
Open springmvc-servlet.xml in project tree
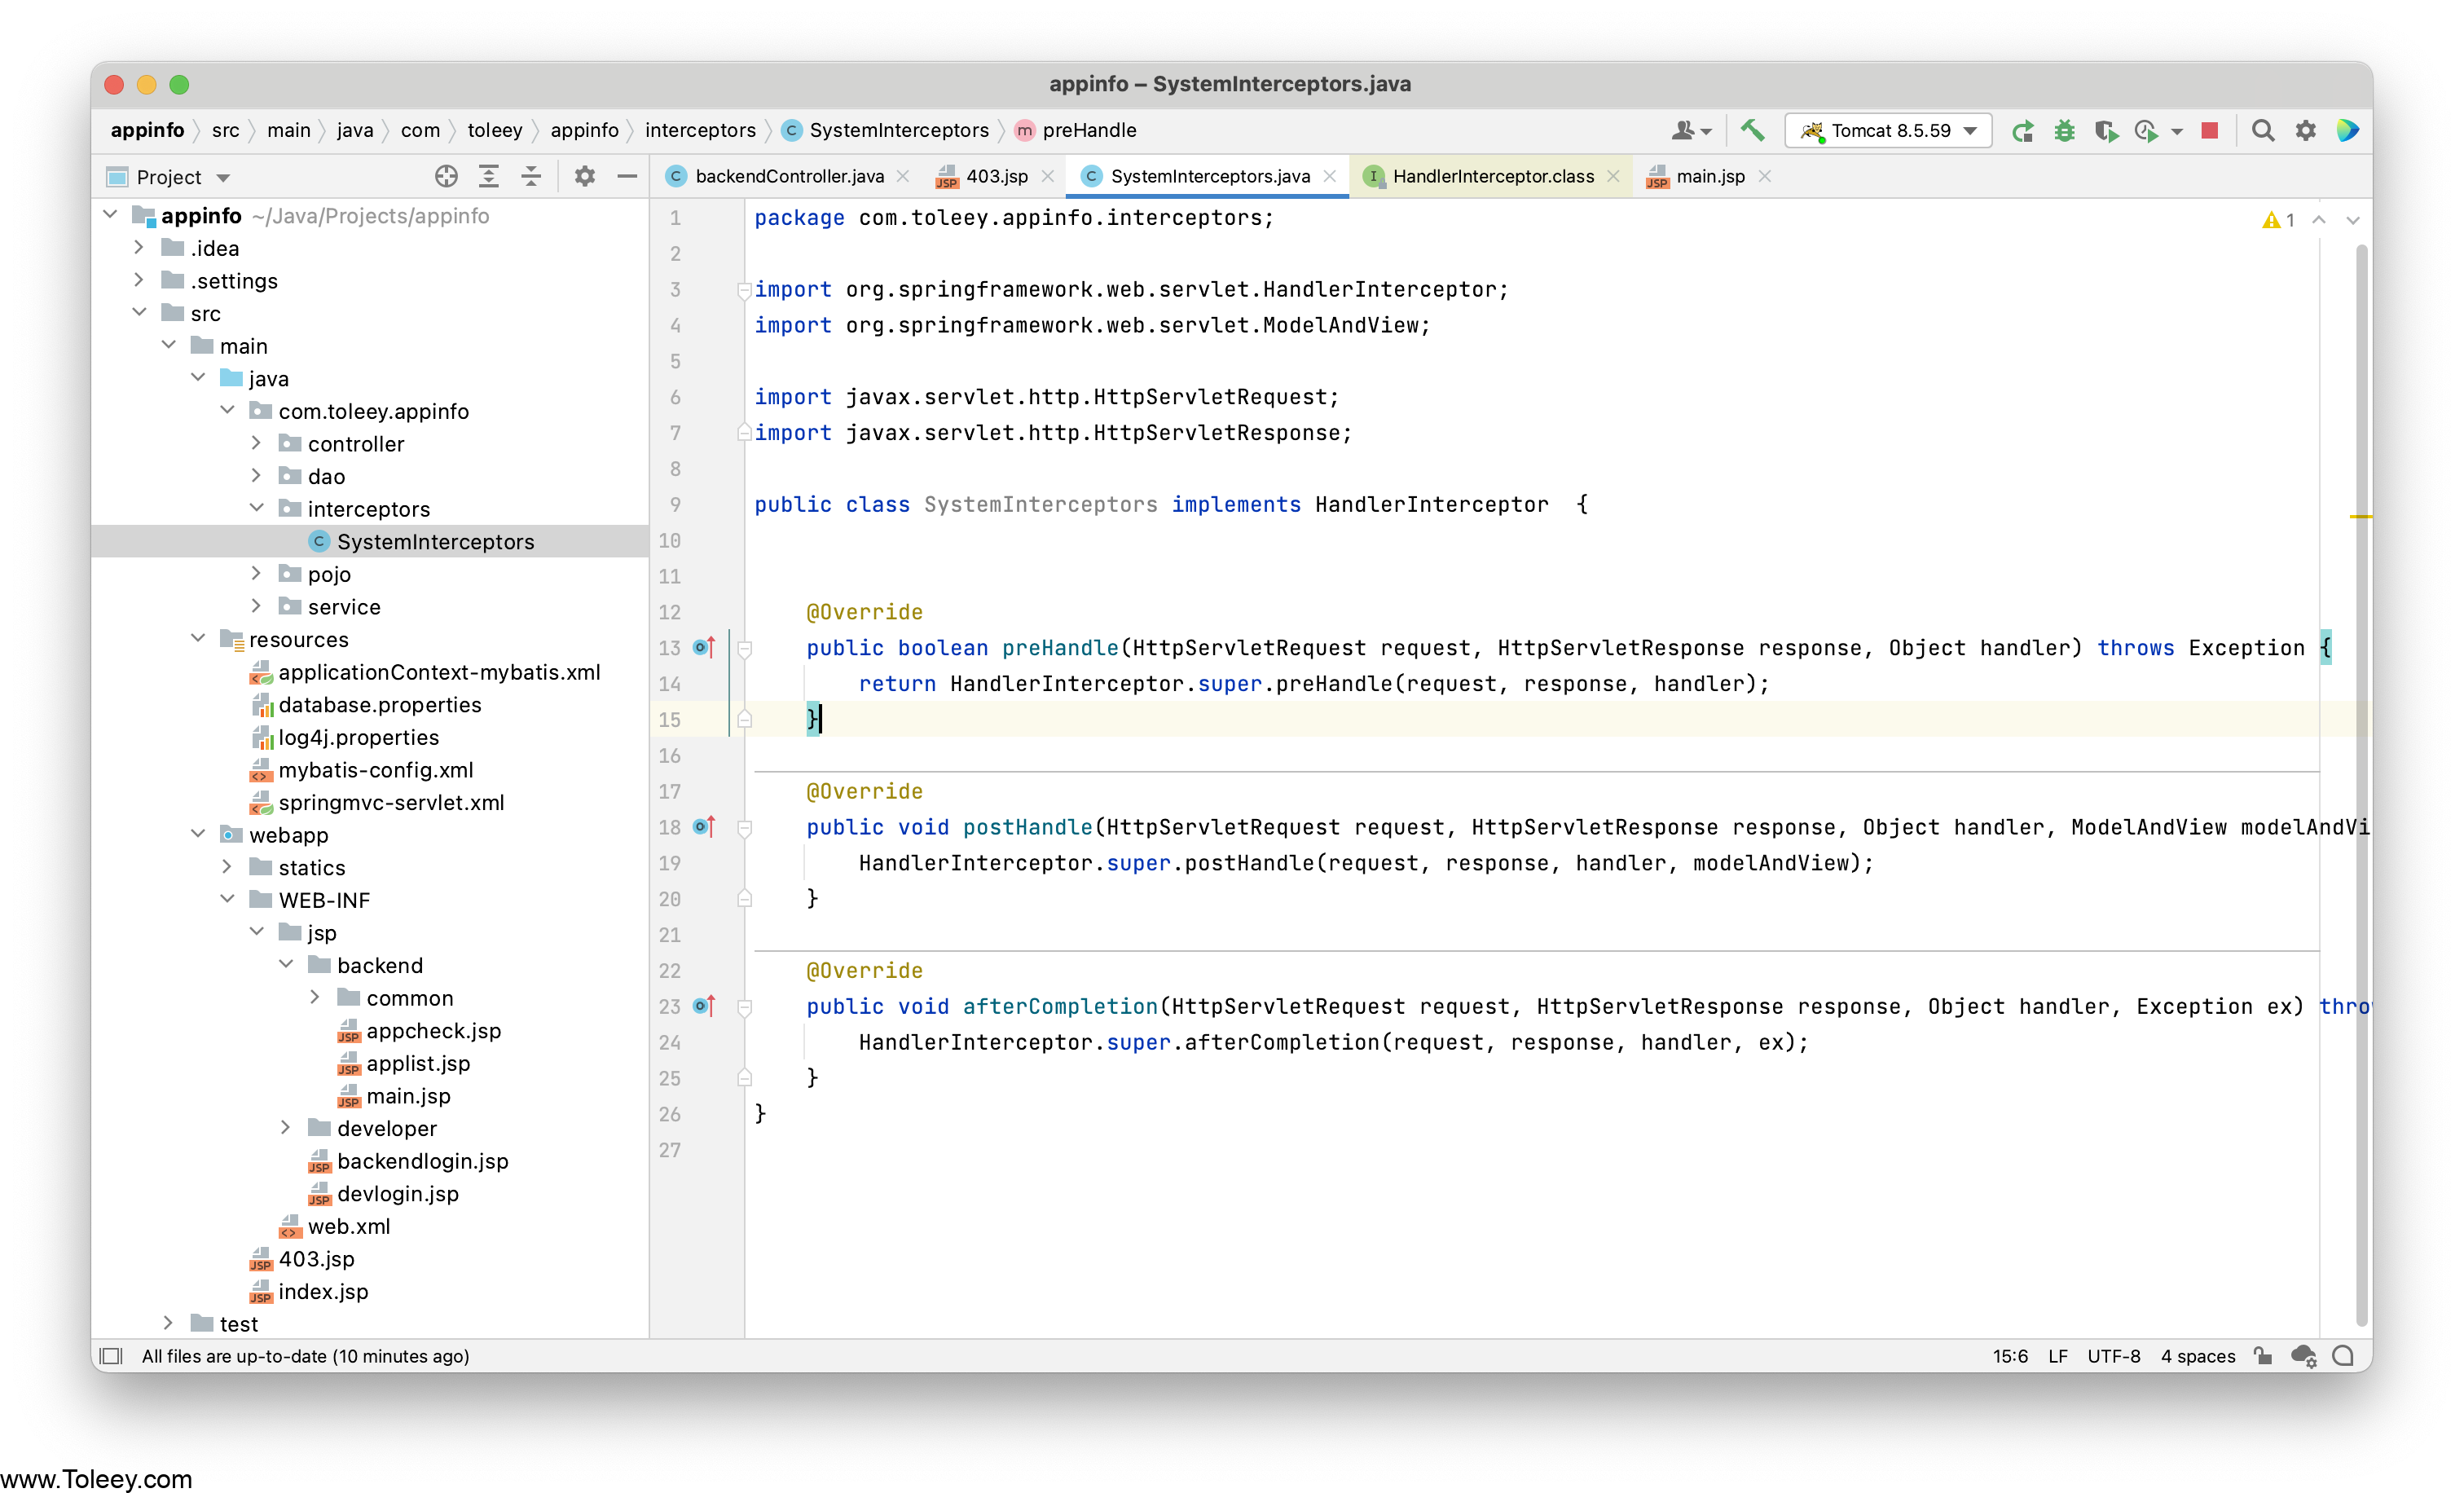point(391,802)
